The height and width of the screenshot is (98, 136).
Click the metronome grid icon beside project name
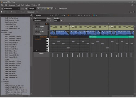coord(22,9)
